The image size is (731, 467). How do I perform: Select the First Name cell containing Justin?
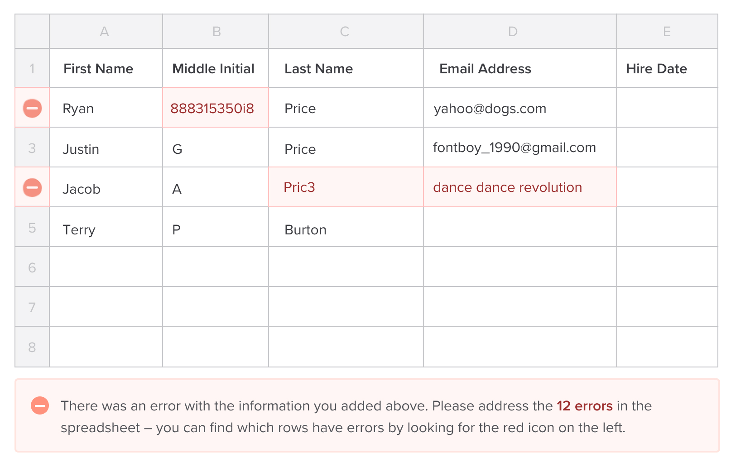tap(106, 148)
